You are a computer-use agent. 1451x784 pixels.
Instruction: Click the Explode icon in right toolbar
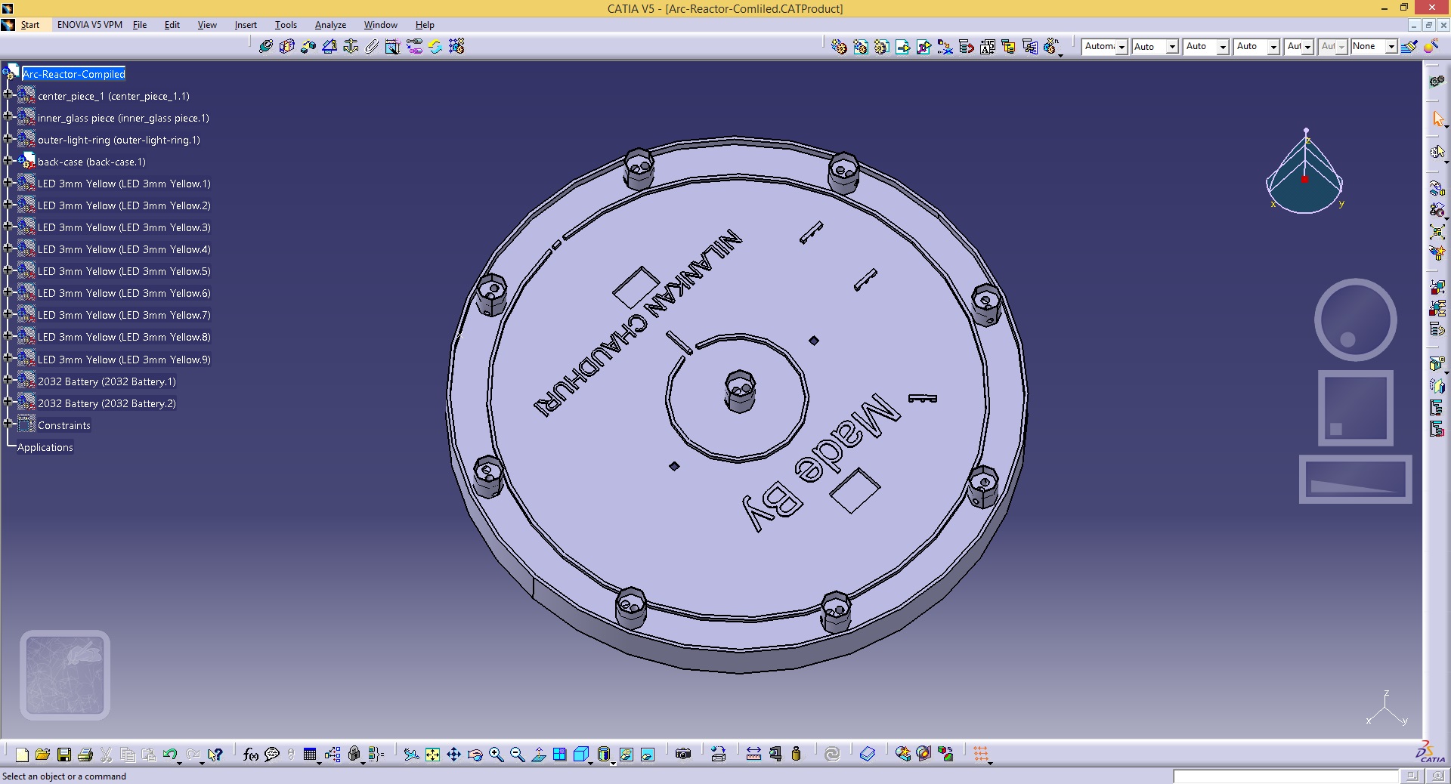coord(1437,231)
